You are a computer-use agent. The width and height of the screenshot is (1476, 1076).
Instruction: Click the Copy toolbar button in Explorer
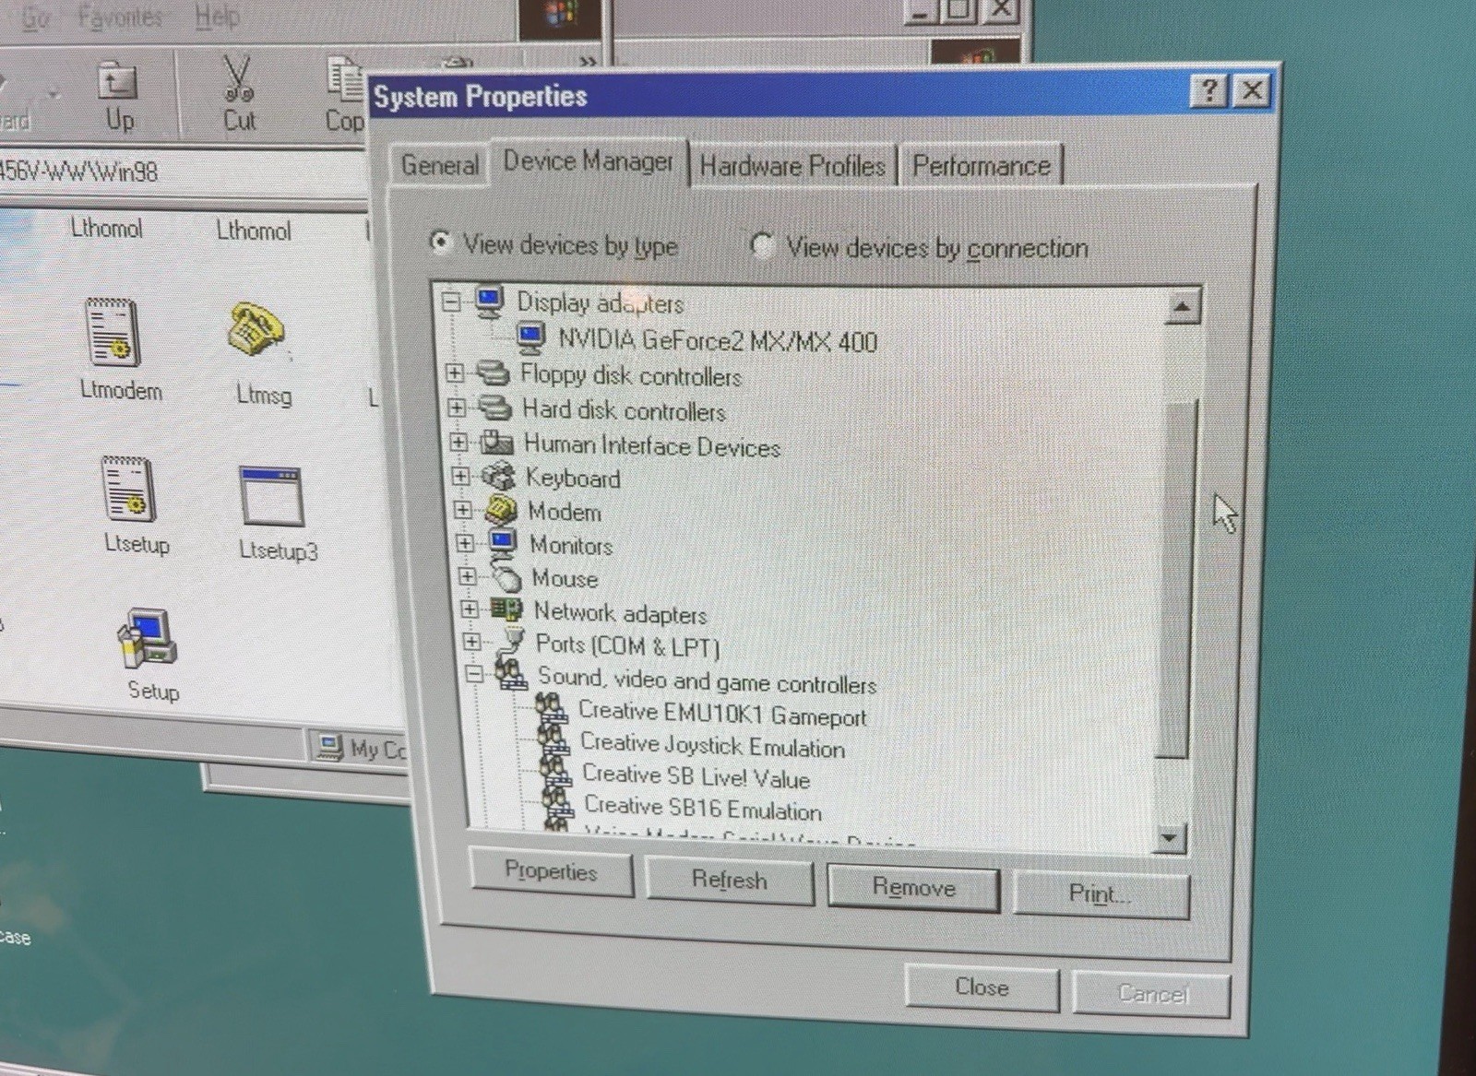point(344,94)
